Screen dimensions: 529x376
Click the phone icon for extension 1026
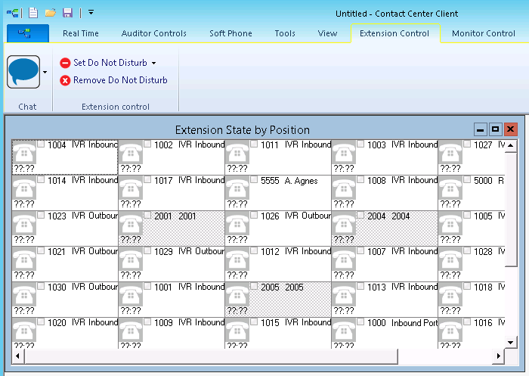[x=237, y=224]
